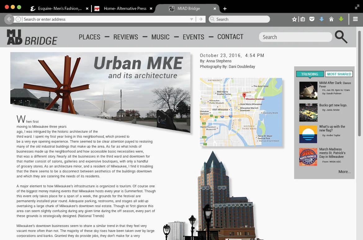Viewport: 363px width, 240px height.
Task: Open the MUSIC navigation item
Action: click(x=160, y=37)
